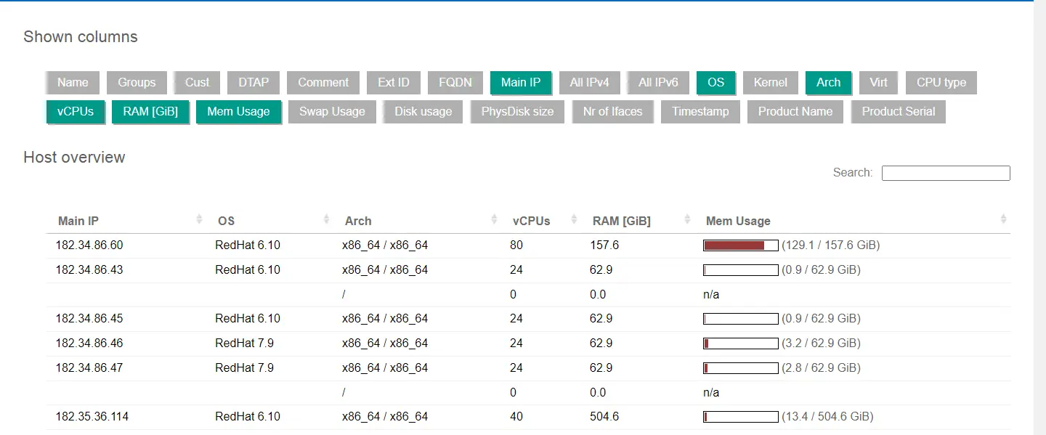
Task: Hide the RAM [GiB] column toggle
Action: click(x=150, y=112)
